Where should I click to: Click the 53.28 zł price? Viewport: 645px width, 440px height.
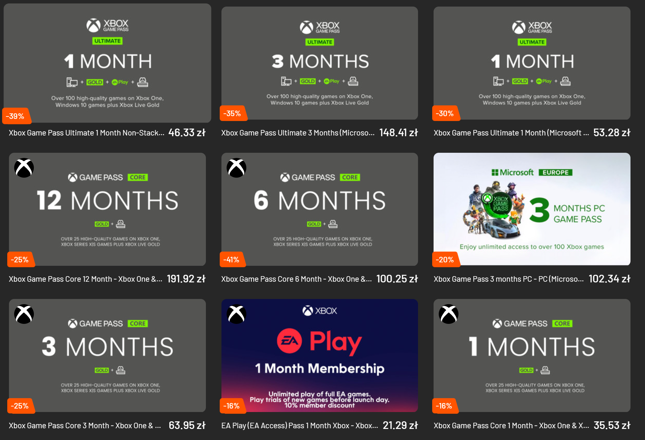coord(612,132)
